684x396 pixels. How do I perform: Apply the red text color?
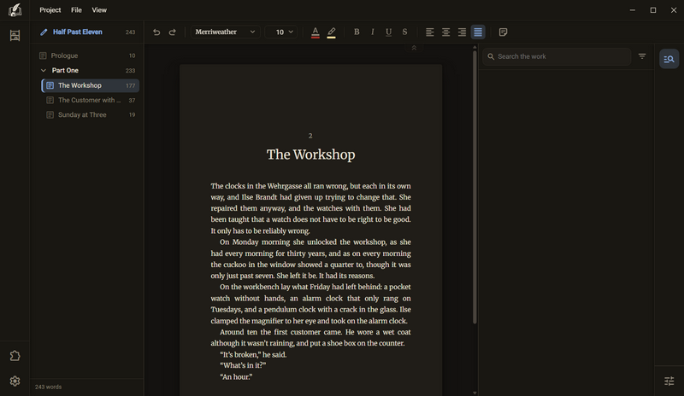tap(315, 32)
